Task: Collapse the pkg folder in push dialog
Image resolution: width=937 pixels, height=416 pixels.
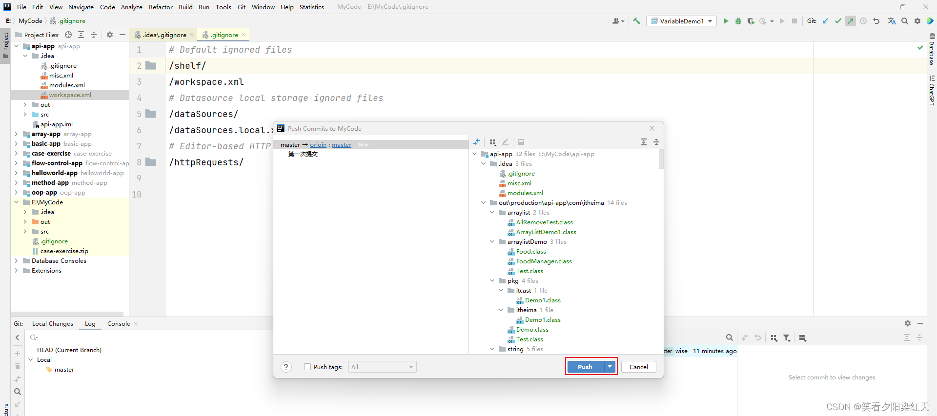Action: coord(492,281)
